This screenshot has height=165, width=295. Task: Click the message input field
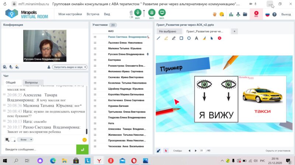coord(39,149)
